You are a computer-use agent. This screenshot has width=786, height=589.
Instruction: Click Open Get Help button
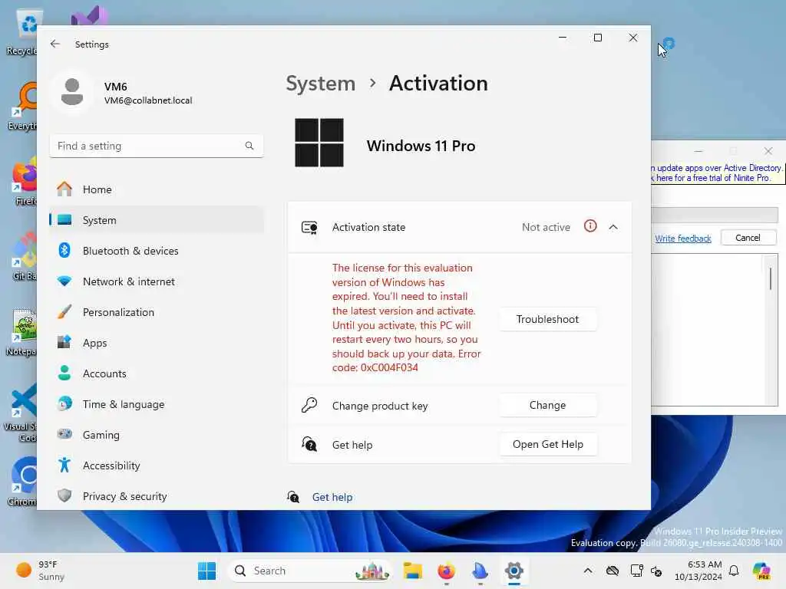pyautogui.click(x=548, y=444)
